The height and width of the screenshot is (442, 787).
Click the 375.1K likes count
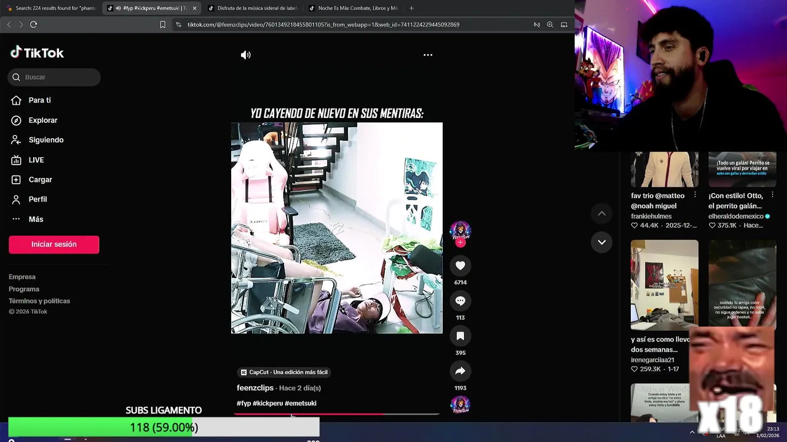pyautogui.click(x=727, y=225)
